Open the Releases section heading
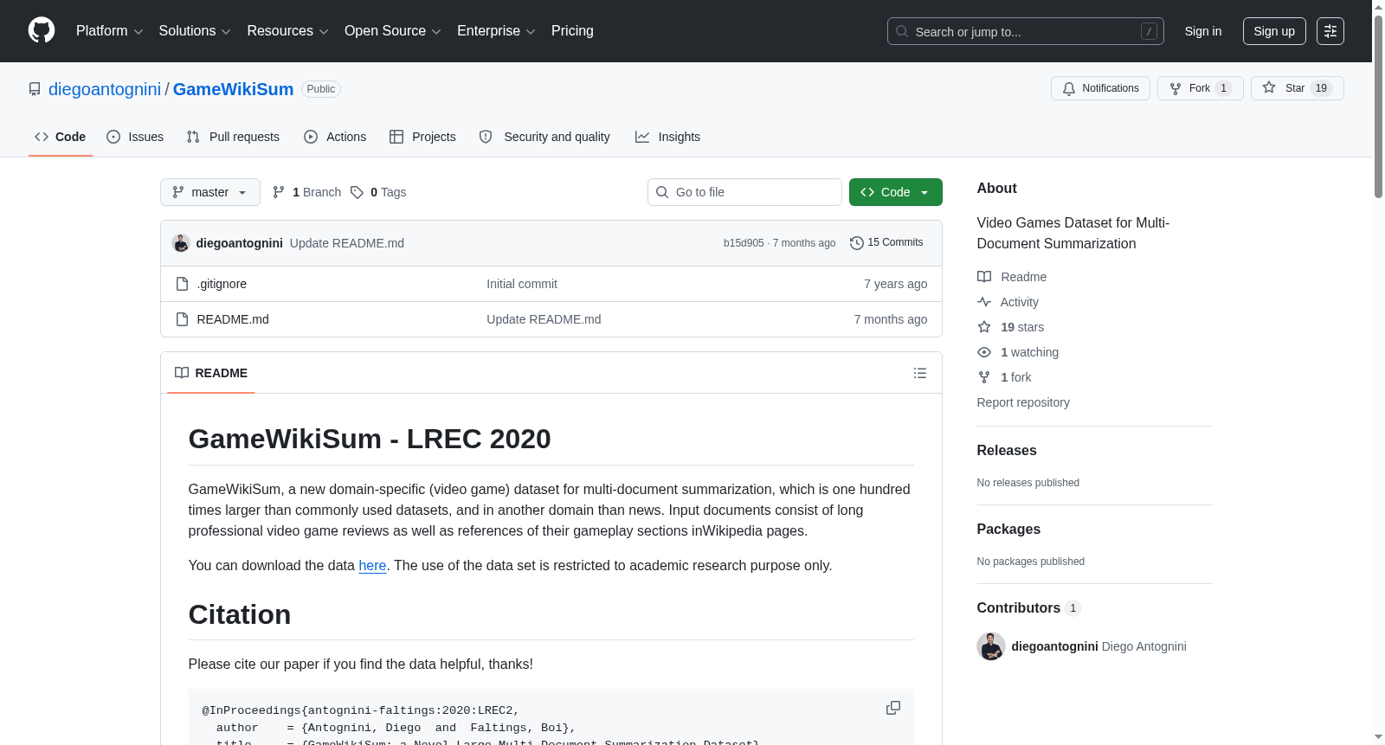 1007,451
